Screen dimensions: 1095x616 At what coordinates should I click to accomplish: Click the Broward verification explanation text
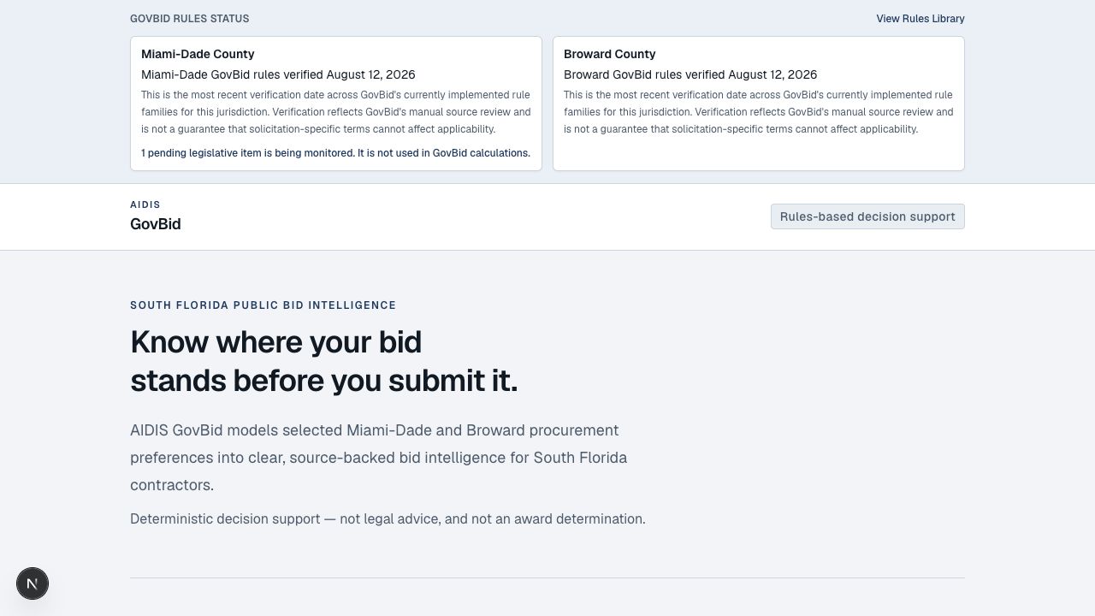(x=759, y=112)
